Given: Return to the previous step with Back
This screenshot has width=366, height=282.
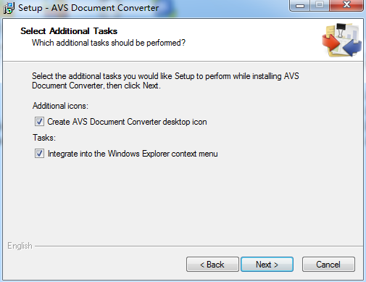Looking at the screenshot, I should (212, 265).
